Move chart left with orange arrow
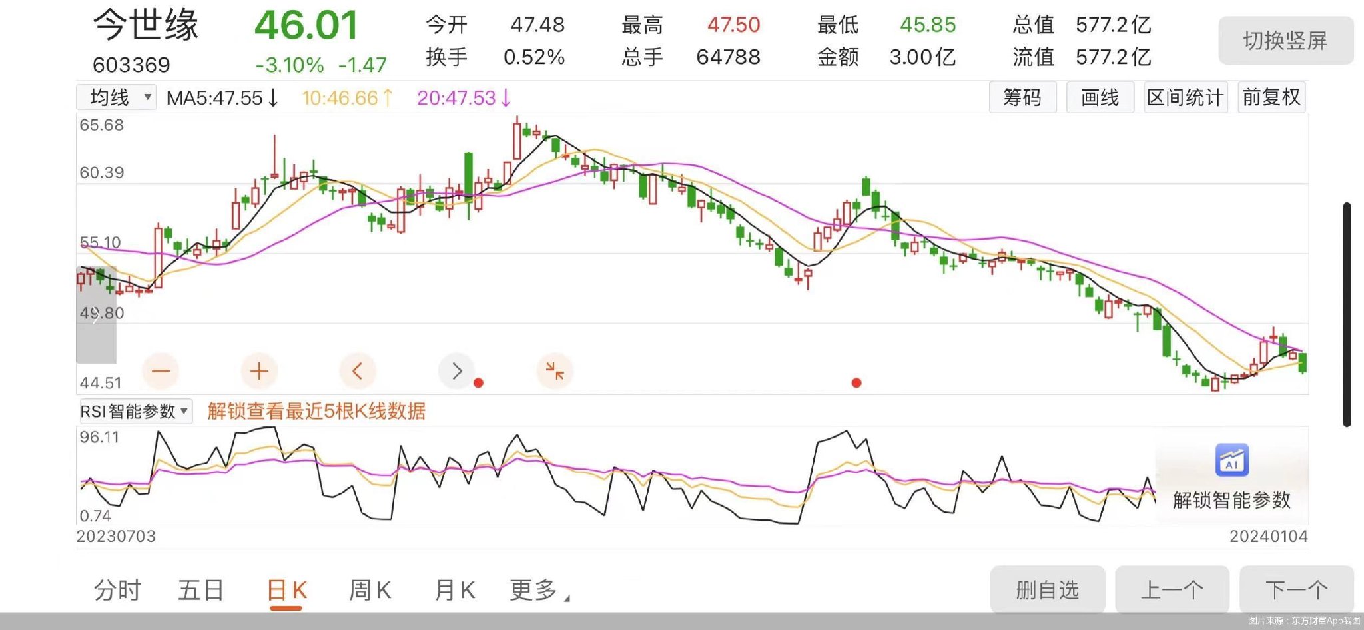Viewport: 1364px width, 630px height. click(358, 371)
